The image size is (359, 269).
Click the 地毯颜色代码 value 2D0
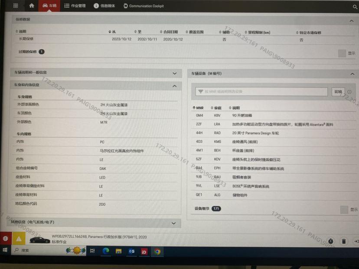pos(102,204)
